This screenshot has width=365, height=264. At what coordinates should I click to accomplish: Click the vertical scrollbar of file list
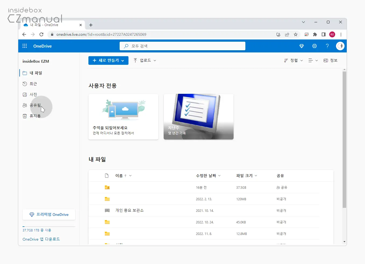344,140
